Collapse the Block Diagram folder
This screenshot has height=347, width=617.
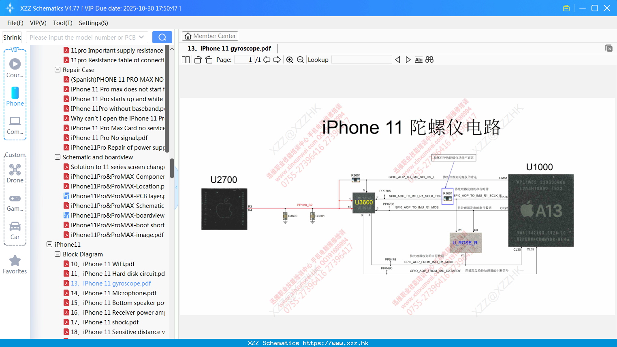[58, 254]
